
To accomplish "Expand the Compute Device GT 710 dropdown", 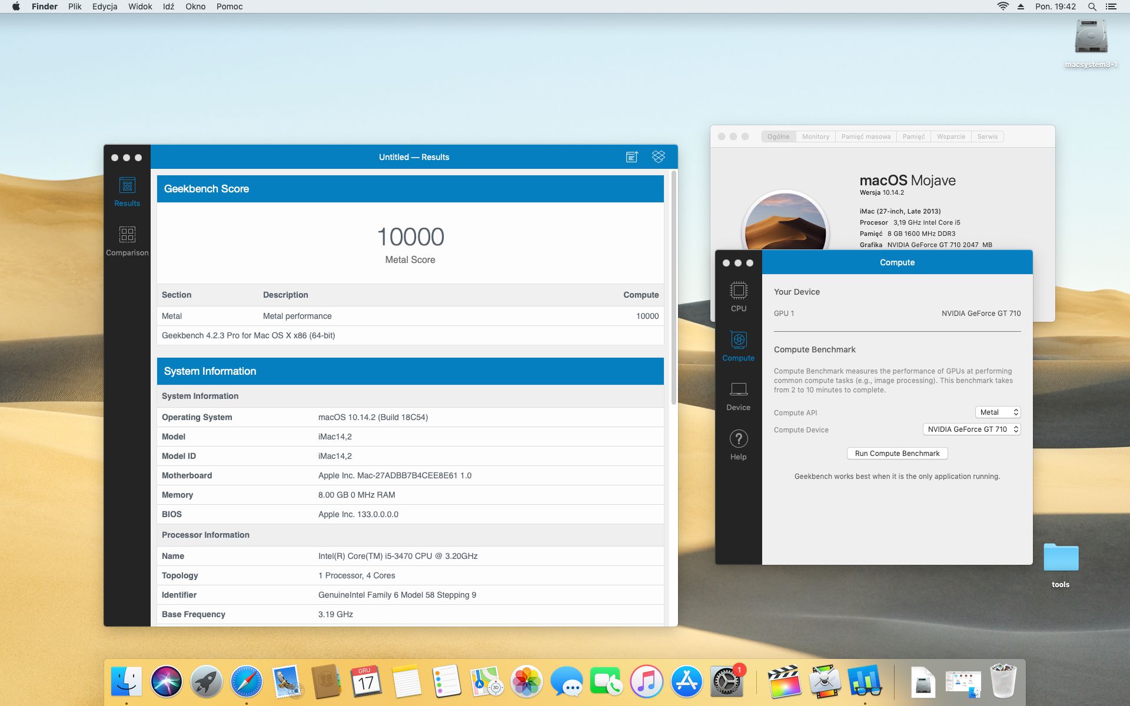I will (x=971, y=429).
